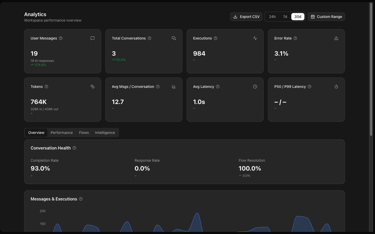Open the Intelligence tab
Screen dimensions: 375x234
pyautogui.click(x=105, y=133)
